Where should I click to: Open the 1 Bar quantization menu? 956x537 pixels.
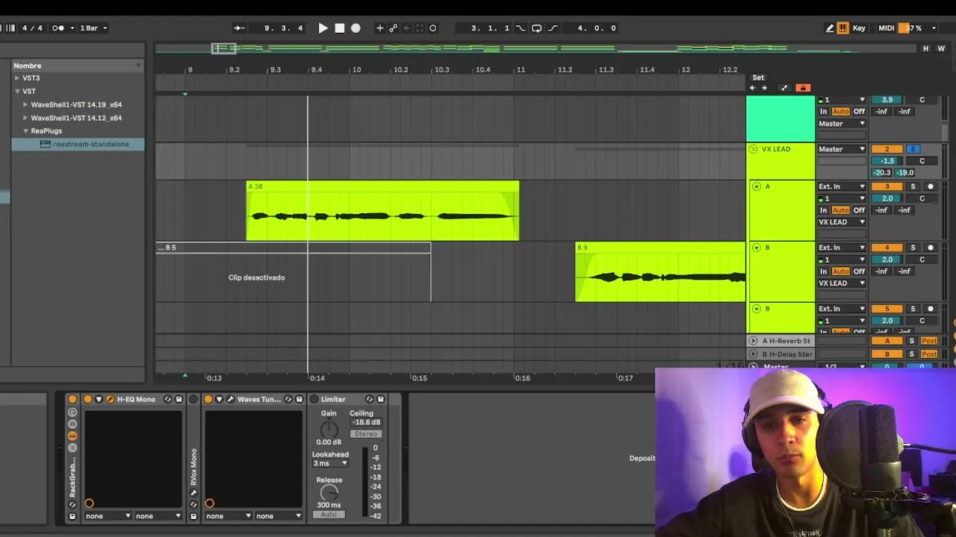pos(93,28)
